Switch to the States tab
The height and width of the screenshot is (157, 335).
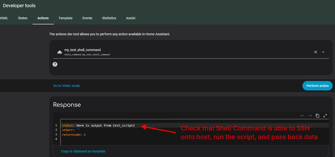click(23, 18)
